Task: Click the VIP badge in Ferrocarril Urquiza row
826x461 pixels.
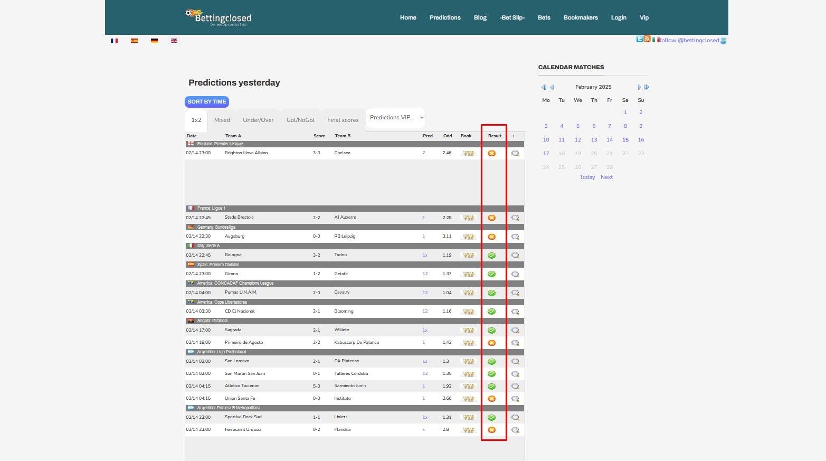Action: click(468, 430)
